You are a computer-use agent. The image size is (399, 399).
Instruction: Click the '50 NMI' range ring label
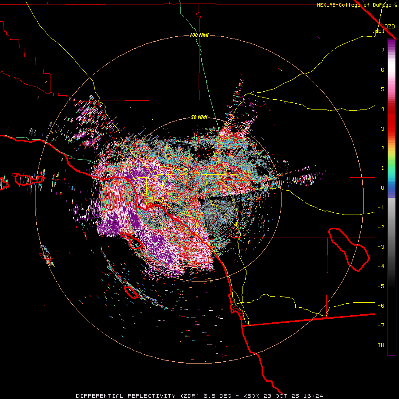coord(199,117)
